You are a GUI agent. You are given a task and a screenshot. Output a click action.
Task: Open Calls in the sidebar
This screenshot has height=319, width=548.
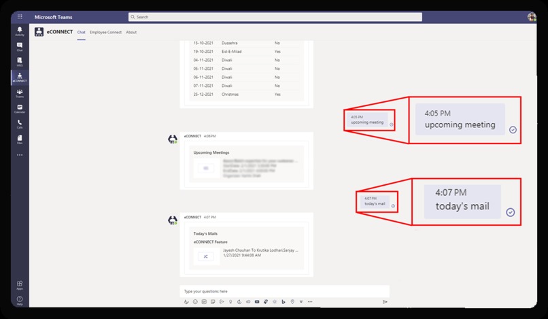[x=20, y=124]
